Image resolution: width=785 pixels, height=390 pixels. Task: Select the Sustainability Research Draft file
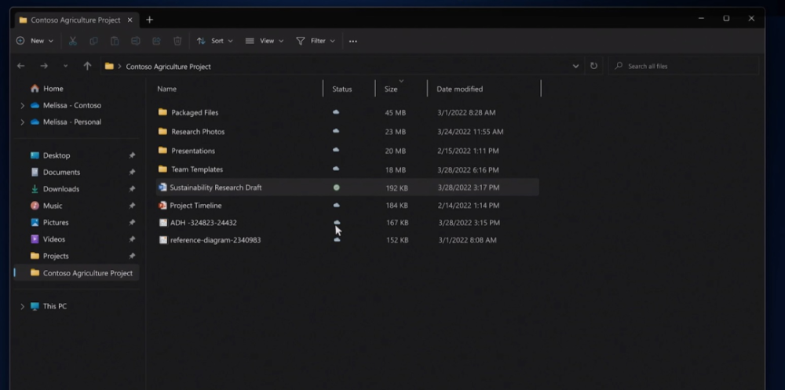(x=216, y=188)
